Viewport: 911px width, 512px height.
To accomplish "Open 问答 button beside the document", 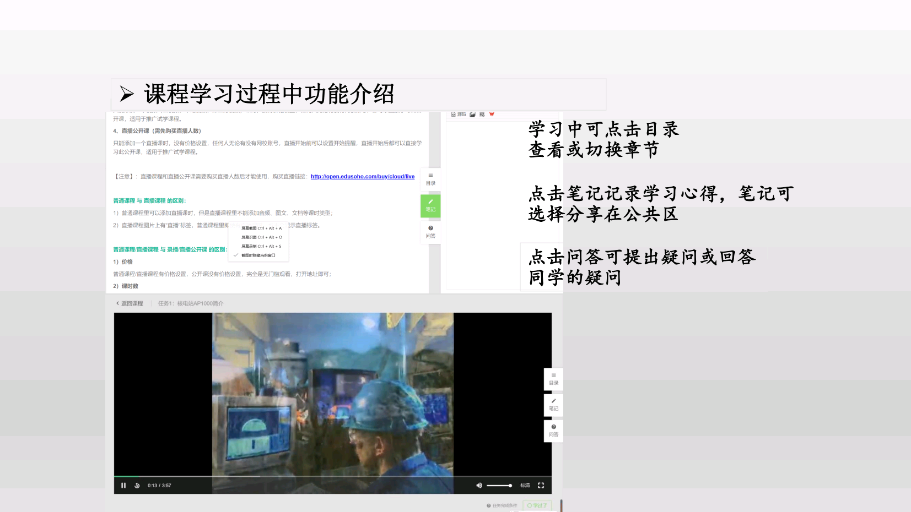I will tap(430, 232).
